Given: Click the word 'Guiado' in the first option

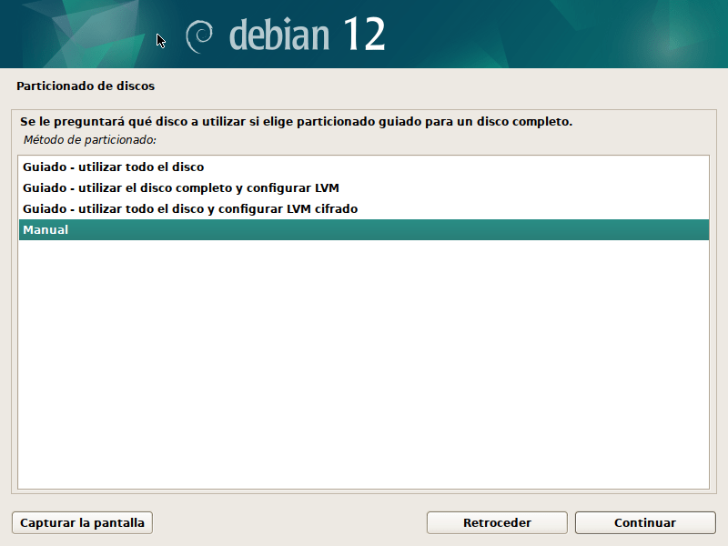Looking at the screenshot, I should click(x=45, y=167).
